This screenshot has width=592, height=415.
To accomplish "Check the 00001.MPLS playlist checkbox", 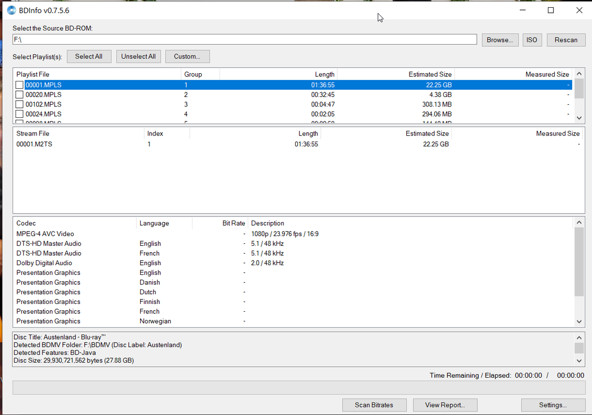I will [x=19, y=85].
